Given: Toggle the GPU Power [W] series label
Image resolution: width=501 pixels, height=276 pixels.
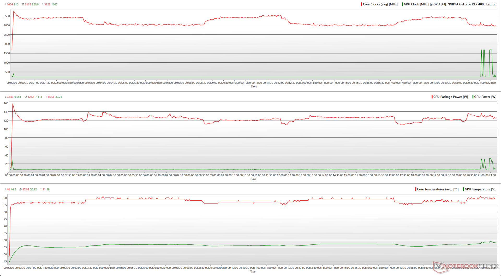Looking at the screenshot, I should tap(485, 97).
